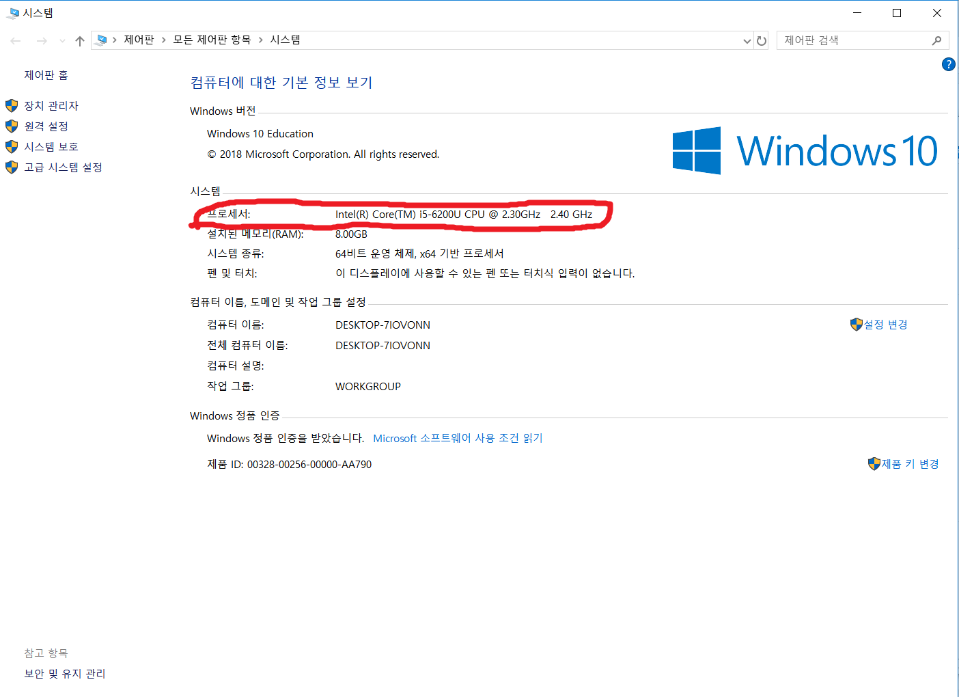Screen dimensions: 959x697
Task: Select 모든 제어판 항목 breadcrumb
Action: pos(212,40)
